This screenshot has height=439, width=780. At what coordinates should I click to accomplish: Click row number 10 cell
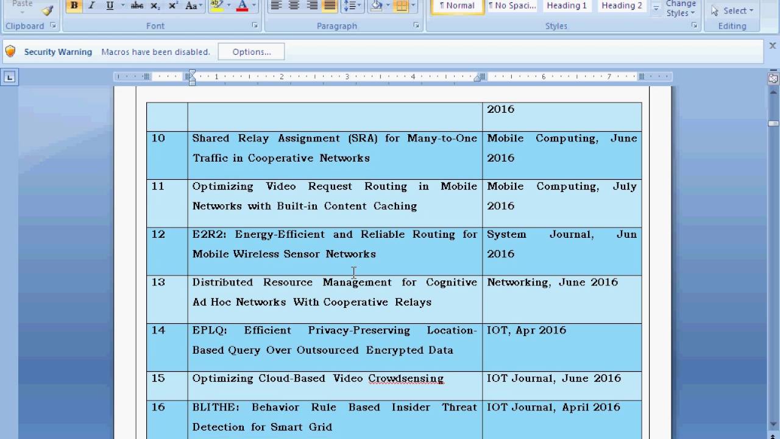click(167, 155)
